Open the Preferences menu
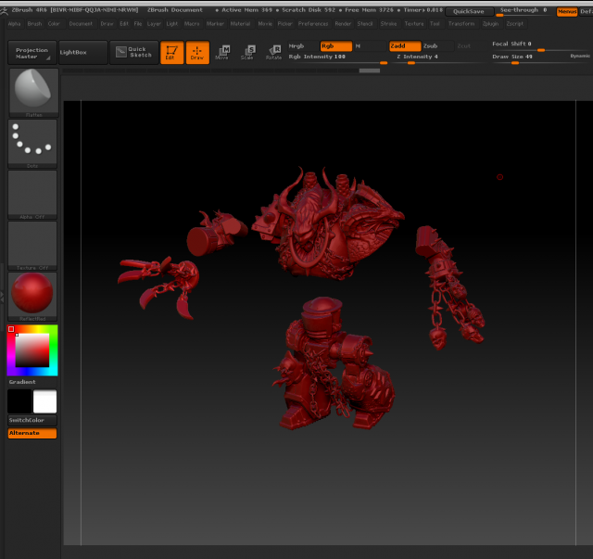This screenshot has width=593, height=559. [313, 24]
